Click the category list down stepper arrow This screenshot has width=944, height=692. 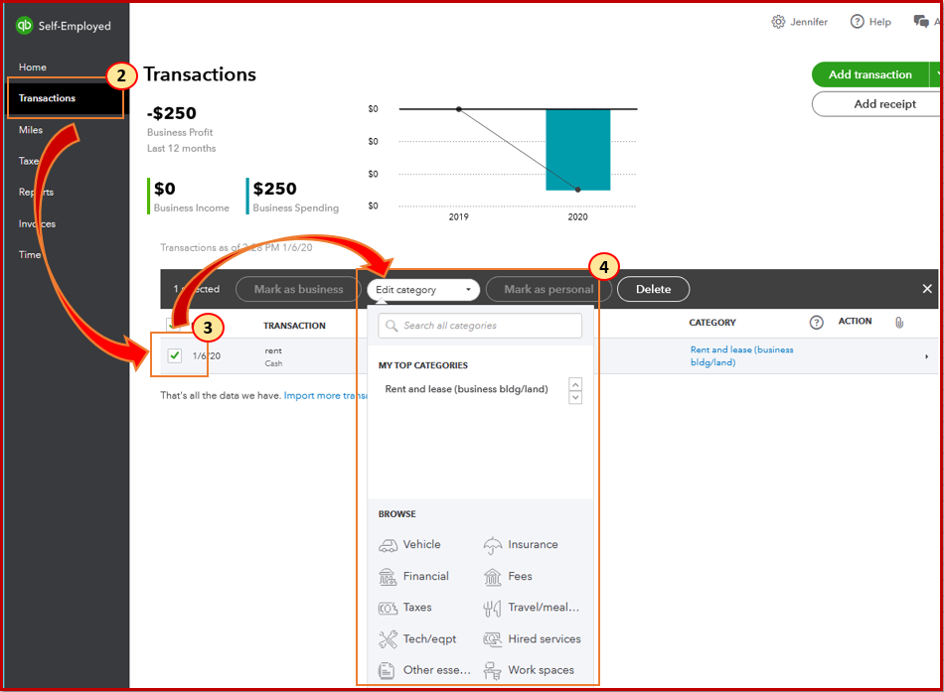(574, 397)
